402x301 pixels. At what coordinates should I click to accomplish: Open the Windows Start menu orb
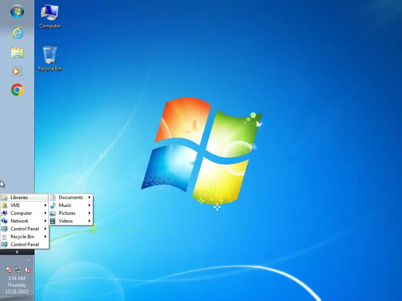[x=17, y=11]
